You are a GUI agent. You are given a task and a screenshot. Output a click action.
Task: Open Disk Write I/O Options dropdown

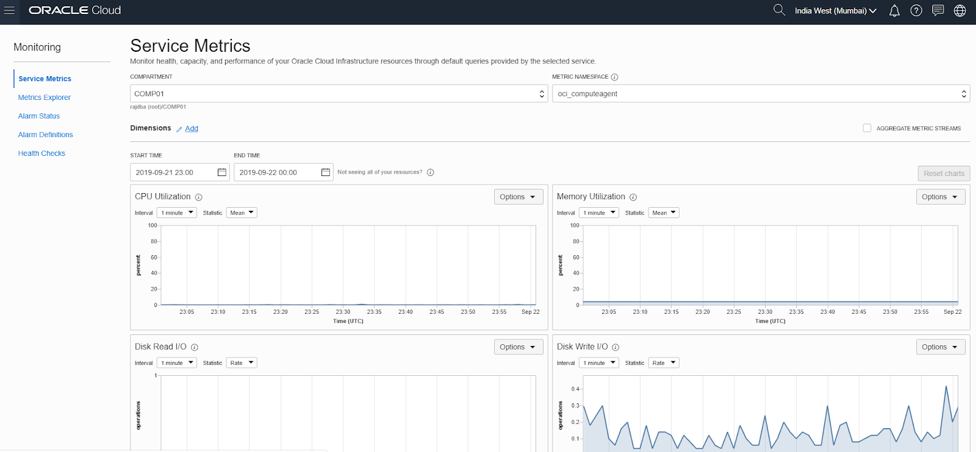pos(941,347)
